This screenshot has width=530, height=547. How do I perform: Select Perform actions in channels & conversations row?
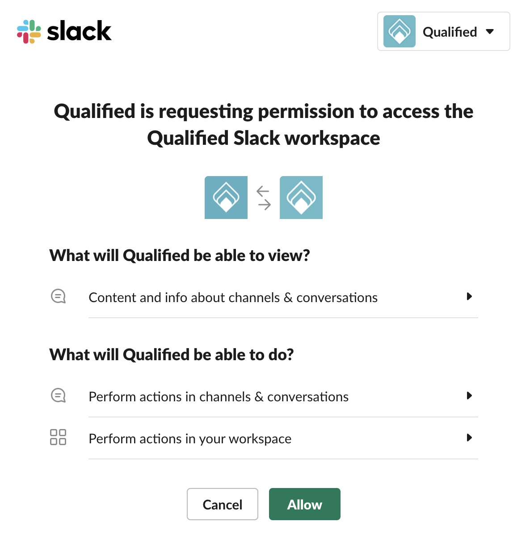click(219, 397)
